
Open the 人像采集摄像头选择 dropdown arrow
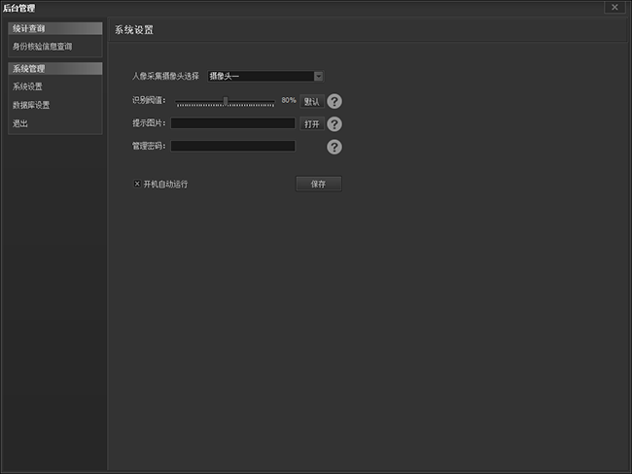coord(319,76)
